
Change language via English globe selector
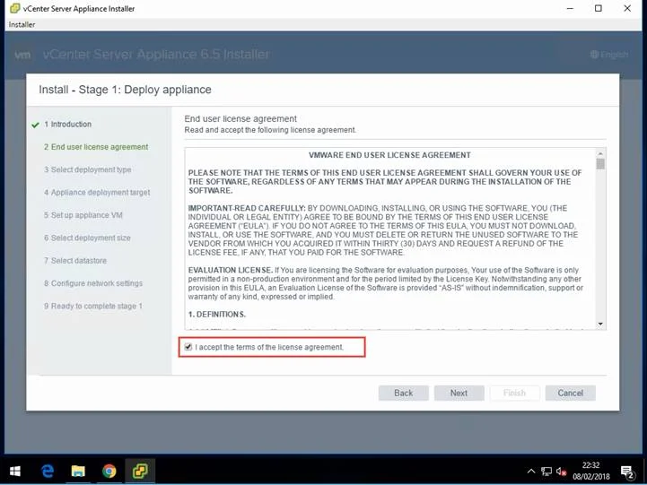click(609, 55)
